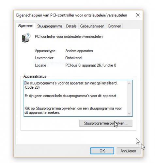Confirm with the OK button
The width and height of the screenshot is (155, 163).
coord(102,151)
